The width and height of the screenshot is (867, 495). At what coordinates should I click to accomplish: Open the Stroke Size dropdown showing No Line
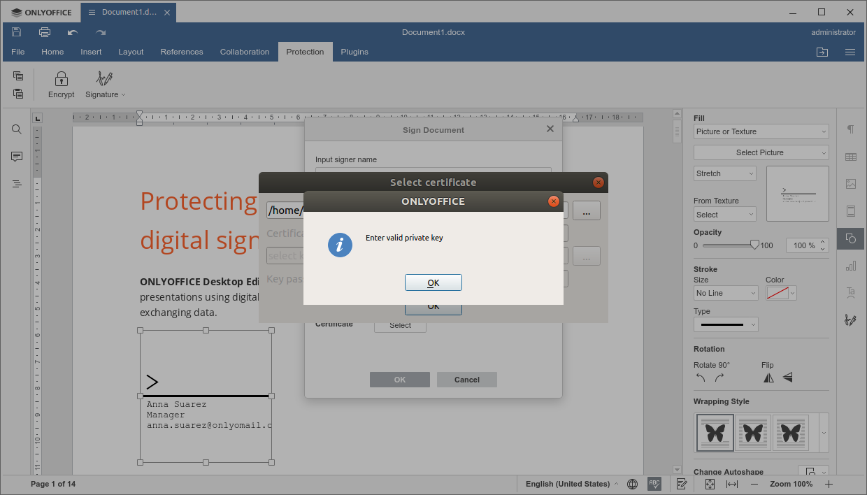726,293
